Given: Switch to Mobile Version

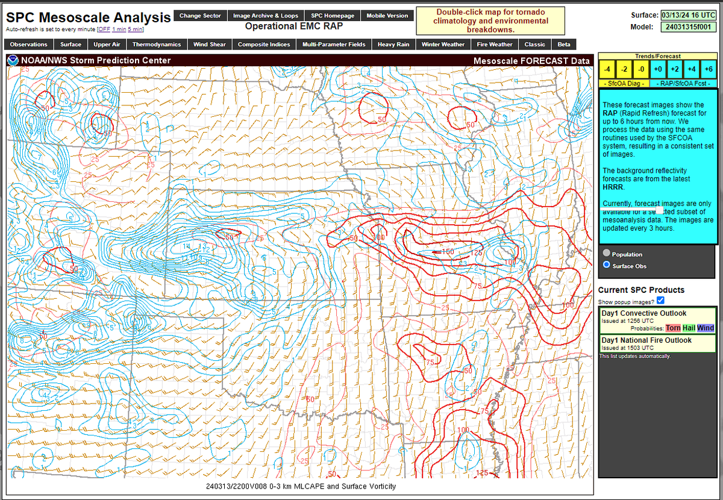Looking at the screenshot, I should coord(389,16).
